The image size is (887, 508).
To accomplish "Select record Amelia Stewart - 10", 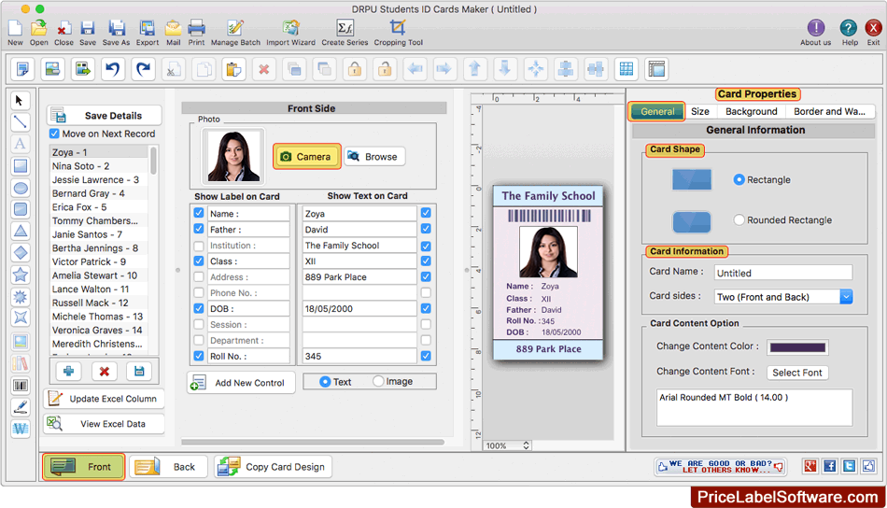I will pos(100,275).
